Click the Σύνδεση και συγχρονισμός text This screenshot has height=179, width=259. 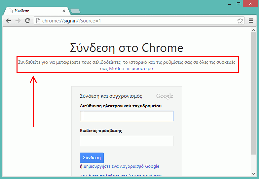tap(111, 96)
